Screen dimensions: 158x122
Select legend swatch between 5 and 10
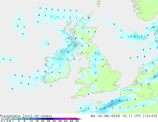[x=27, y=119]
